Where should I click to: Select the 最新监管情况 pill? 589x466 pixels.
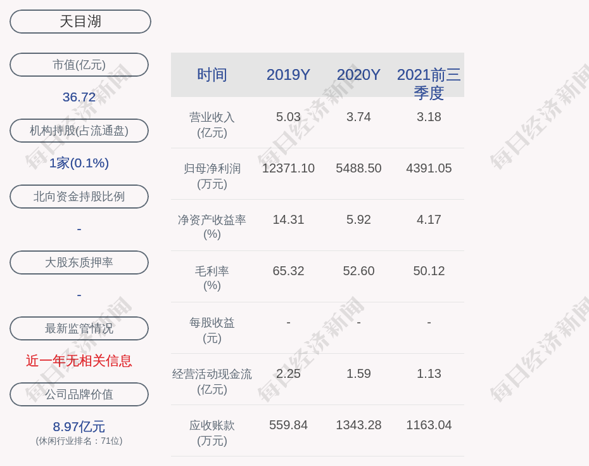click(x=79, y=328)
